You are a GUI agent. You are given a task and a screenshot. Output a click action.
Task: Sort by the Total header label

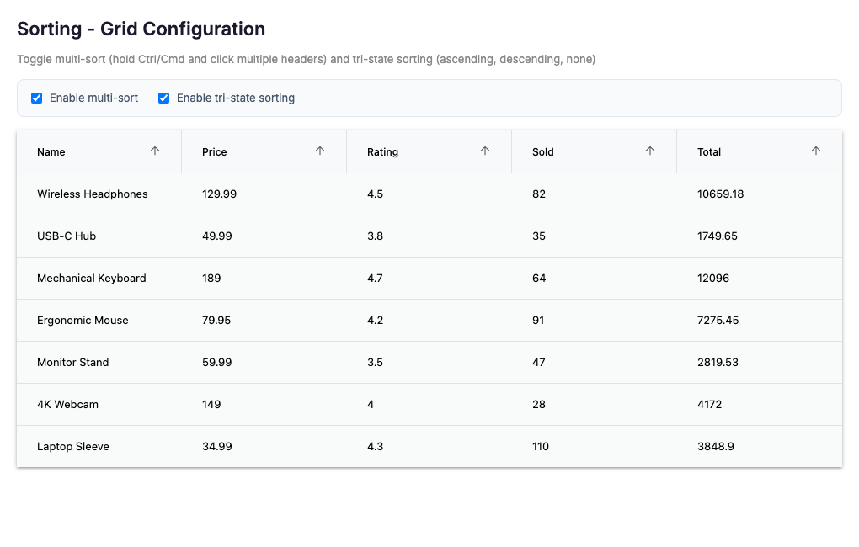[709, 152]
